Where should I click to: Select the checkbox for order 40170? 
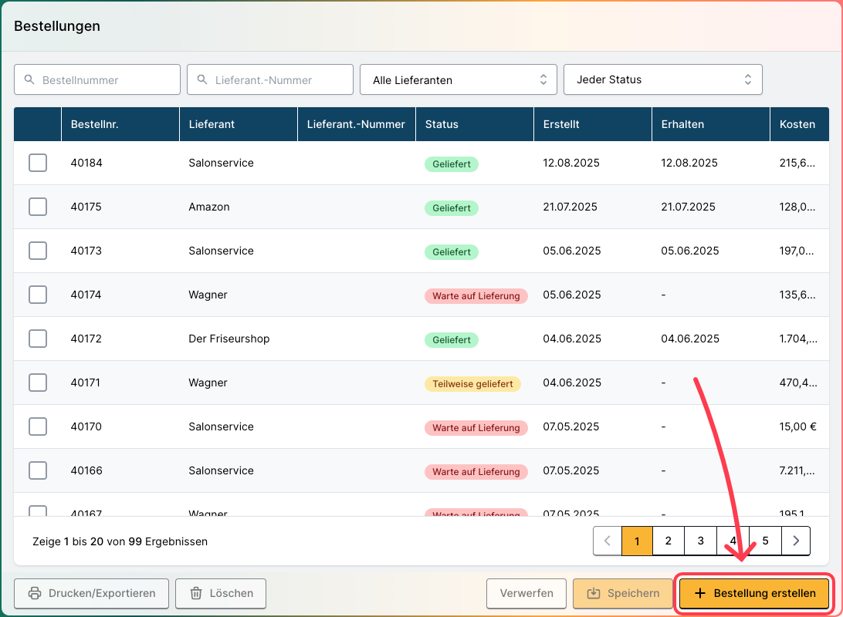(x=38, y=427)
